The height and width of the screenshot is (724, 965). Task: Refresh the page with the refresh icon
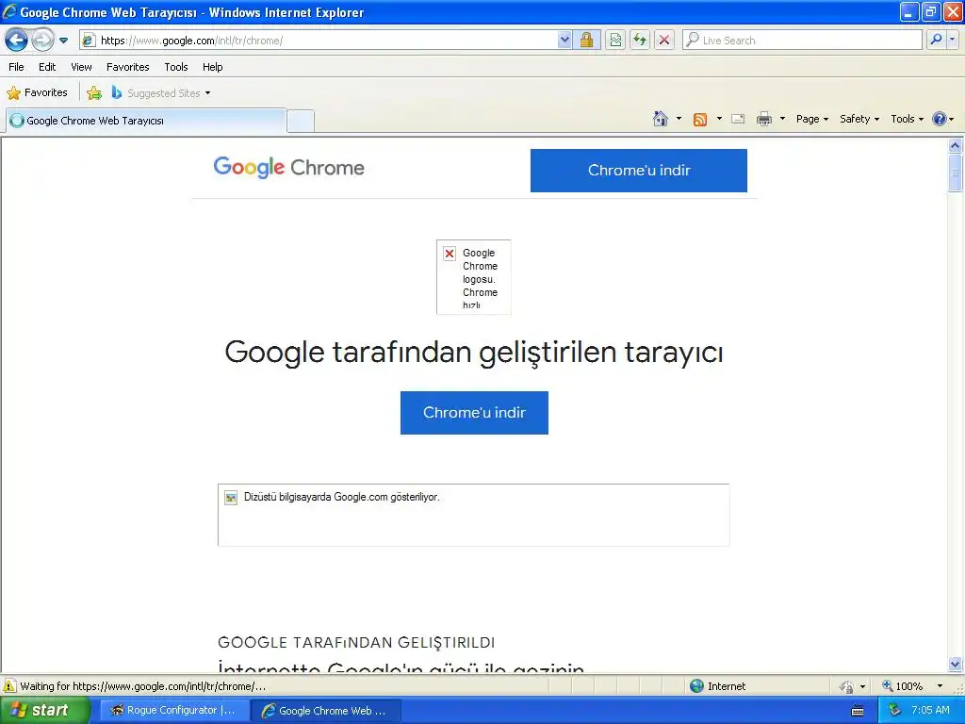(x=640, y=41)
